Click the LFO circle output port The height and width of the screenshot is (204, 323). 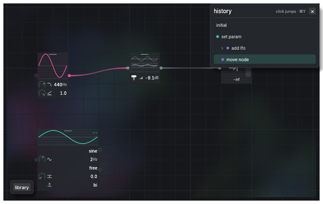point(100,150)
